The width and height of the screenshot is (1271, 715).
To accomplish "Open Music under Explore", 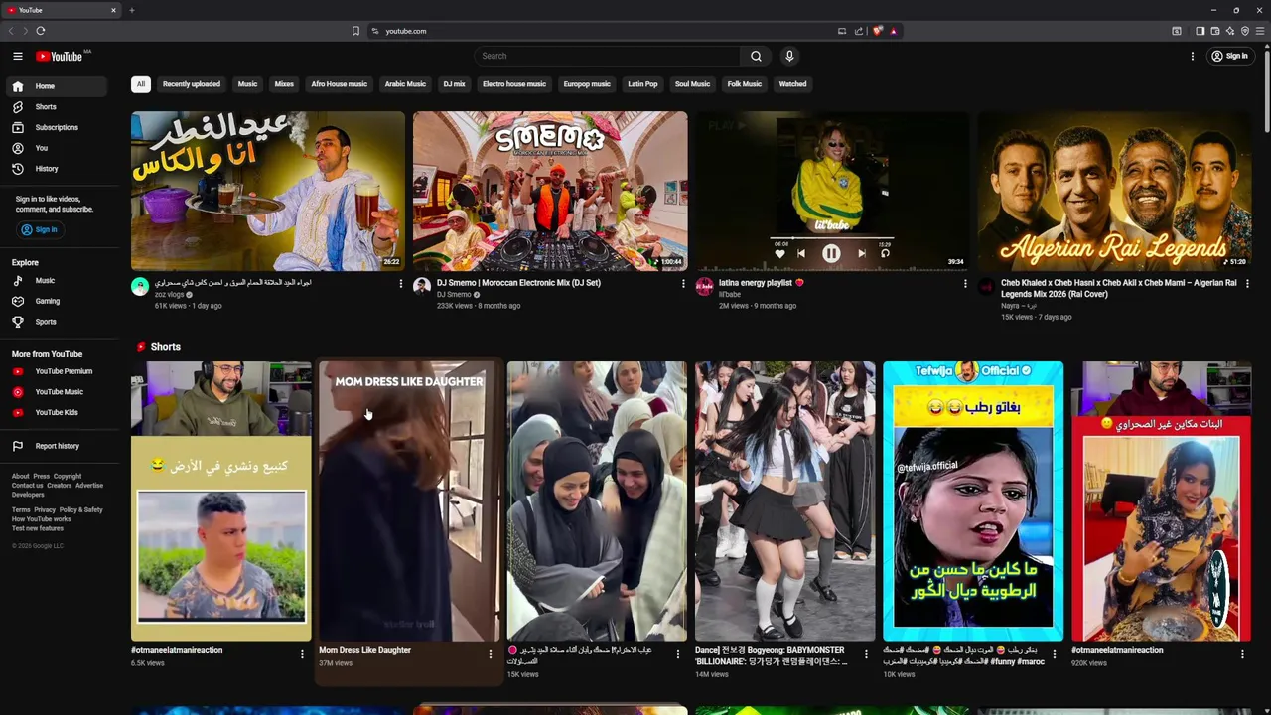I will (x=56, y=281).
